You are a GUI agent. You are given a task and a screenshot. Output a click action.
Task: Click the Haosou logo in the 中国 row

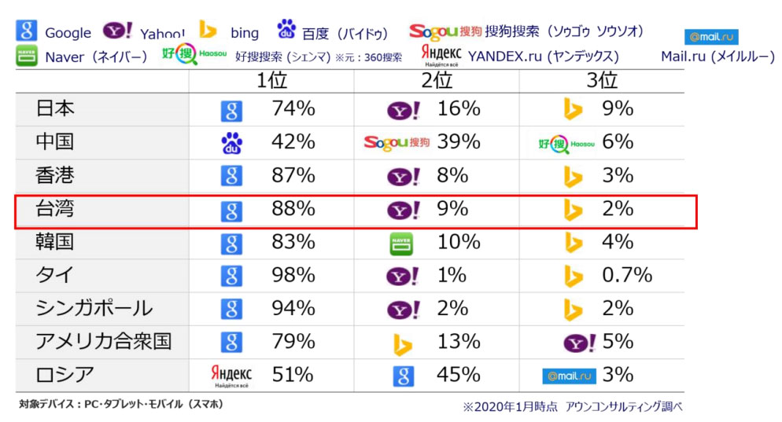(566, 144)
